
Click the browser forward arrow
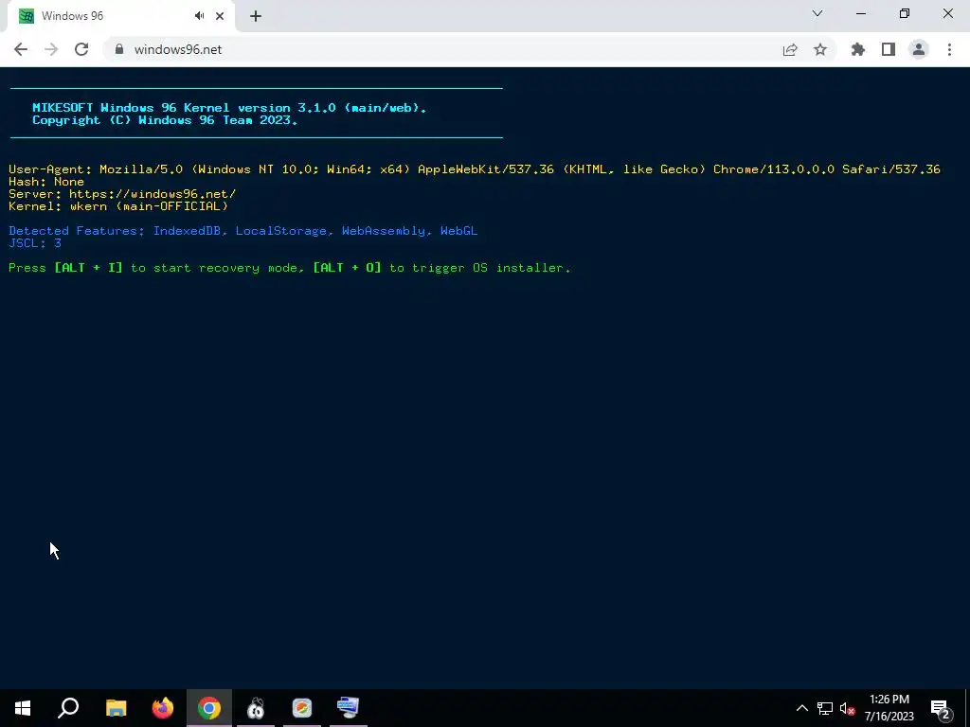51,49
